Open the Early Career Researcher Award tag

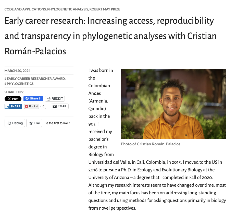click(35, 79)
